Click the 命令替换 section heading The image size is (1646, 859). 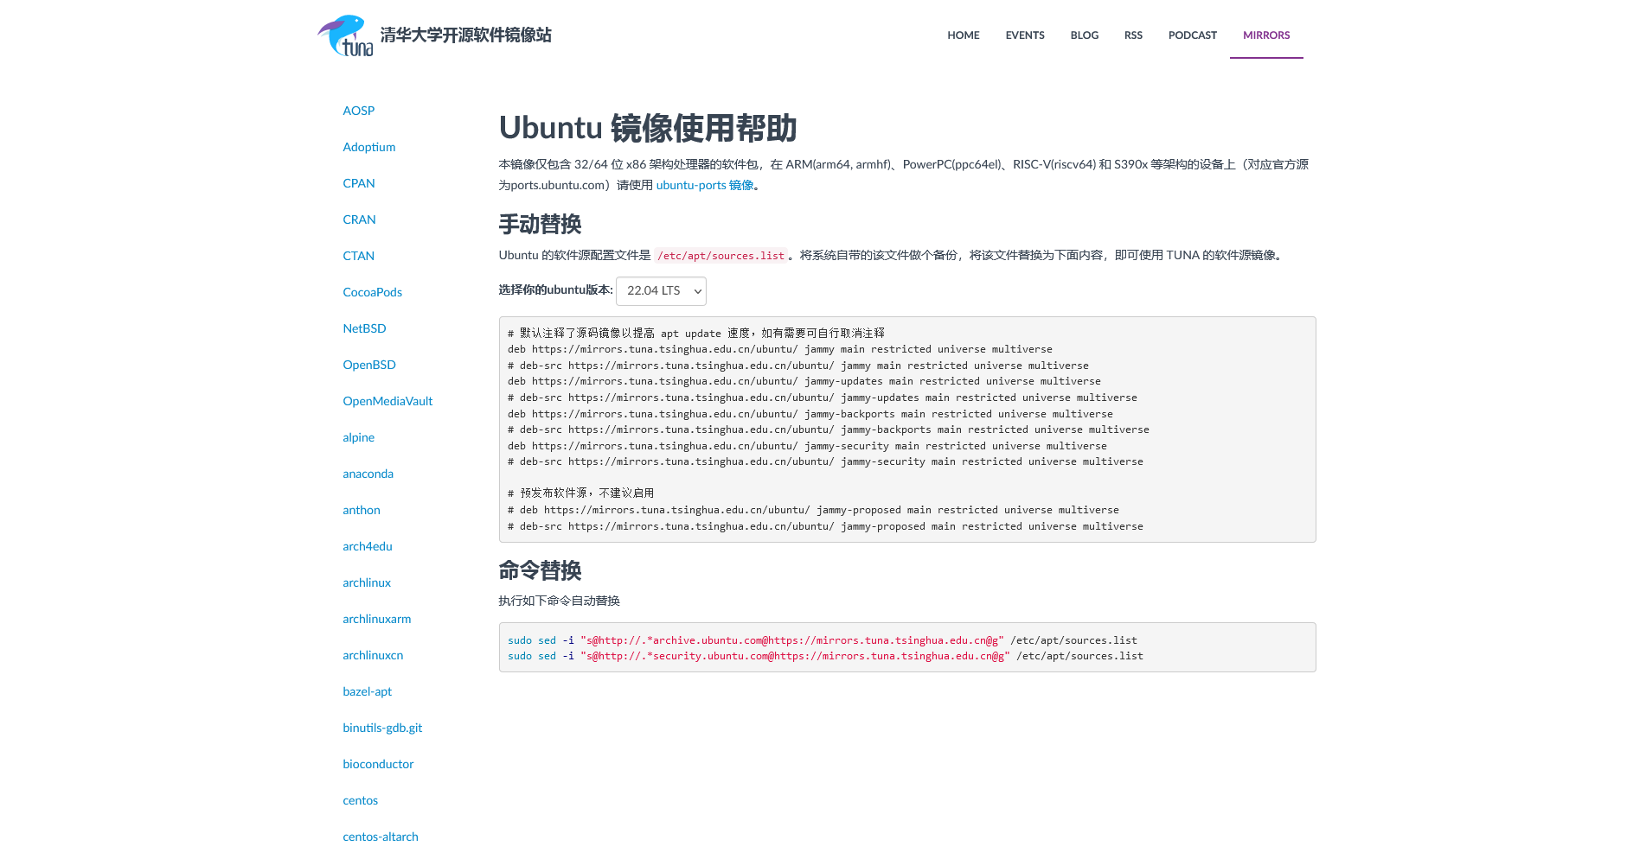[x=540, y=570]
